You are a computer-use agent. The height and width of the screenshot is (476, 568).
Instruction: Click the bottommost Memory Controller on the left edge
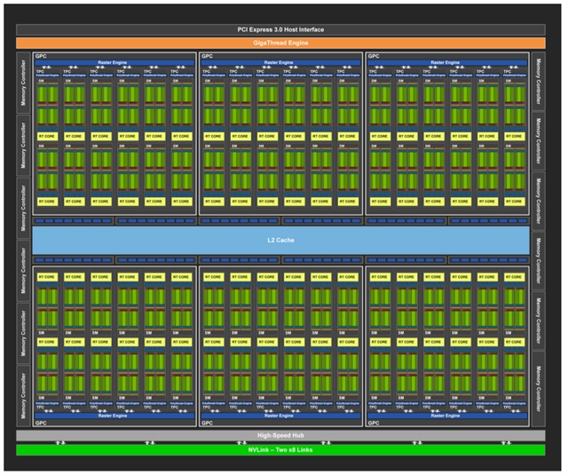(x=24, y=395)
